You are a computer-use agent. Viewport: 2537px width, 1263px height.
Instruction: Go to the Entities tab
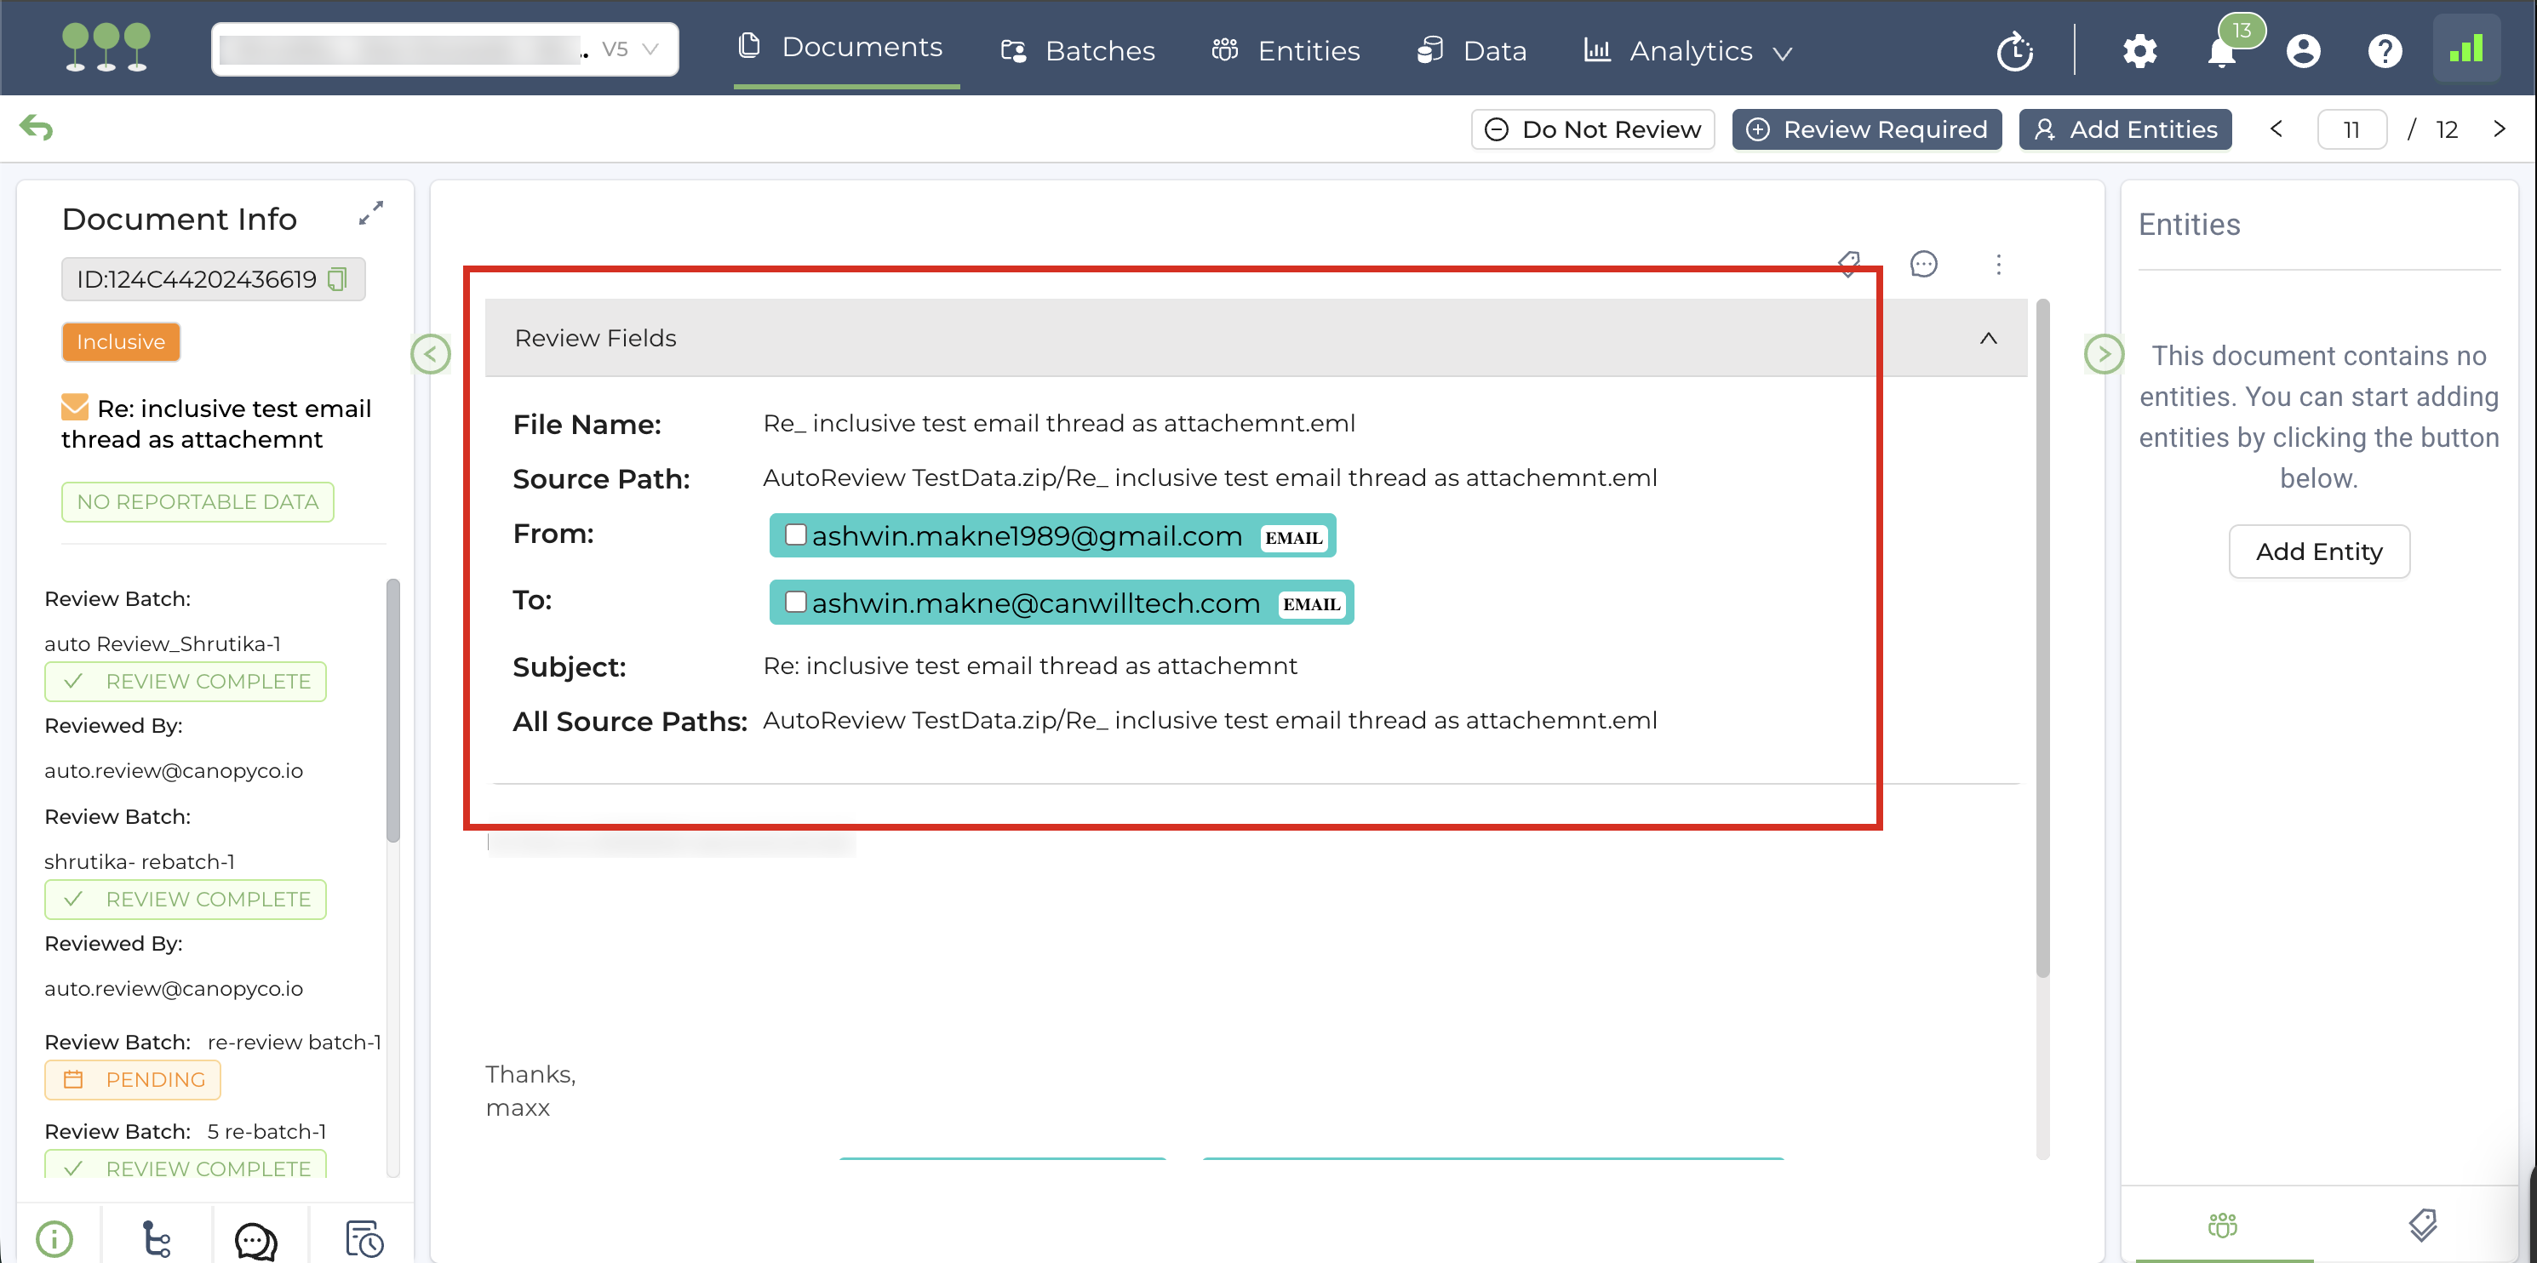(x=1286, y=51)
